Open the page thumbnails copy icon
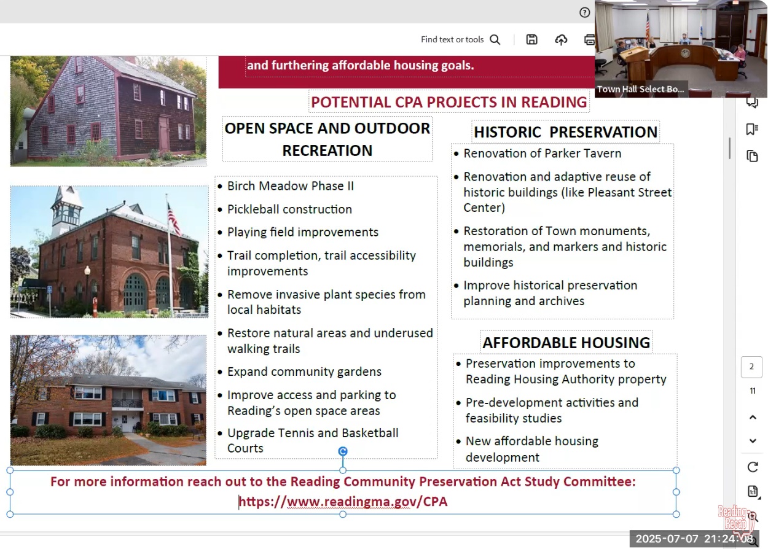Screen dimensions: 768x549 tap(752, 156)
